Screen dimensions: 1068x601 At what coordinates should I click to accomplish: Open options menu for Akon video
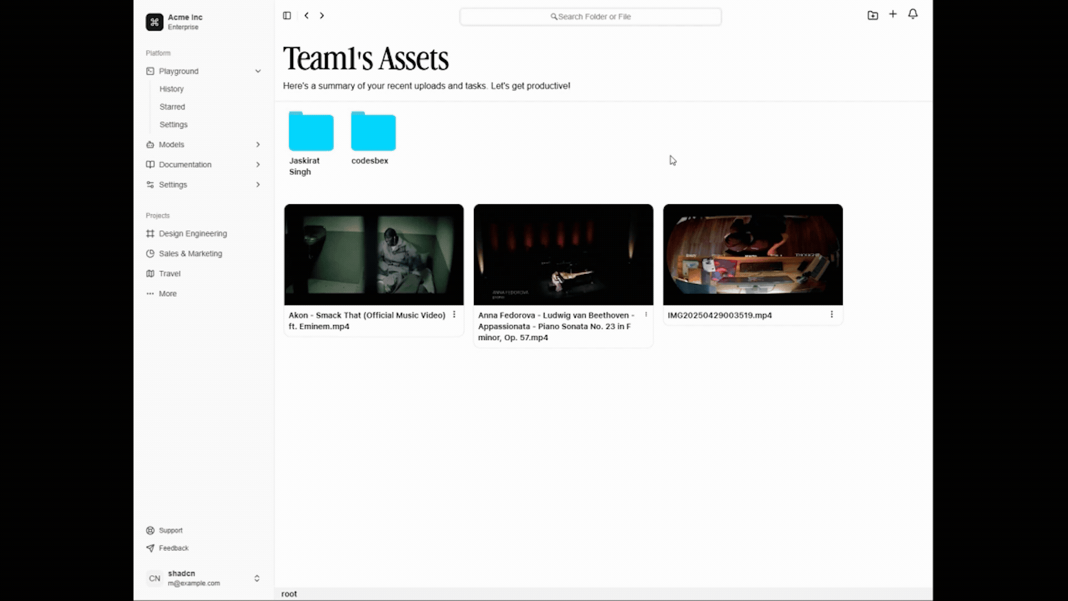click(x=454, y=315)
